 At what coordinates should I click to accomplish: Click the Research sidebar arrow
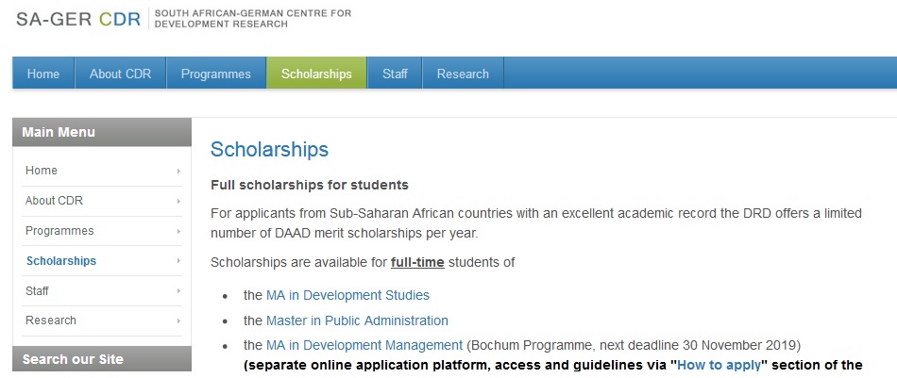click(x=178, y=321)
